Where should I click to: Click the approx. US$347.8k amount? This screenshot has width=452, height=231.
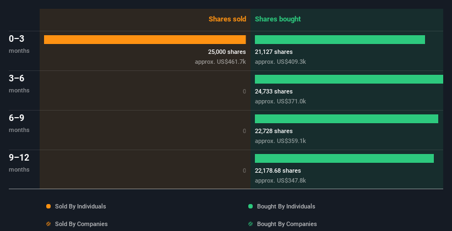click(280, 180)
